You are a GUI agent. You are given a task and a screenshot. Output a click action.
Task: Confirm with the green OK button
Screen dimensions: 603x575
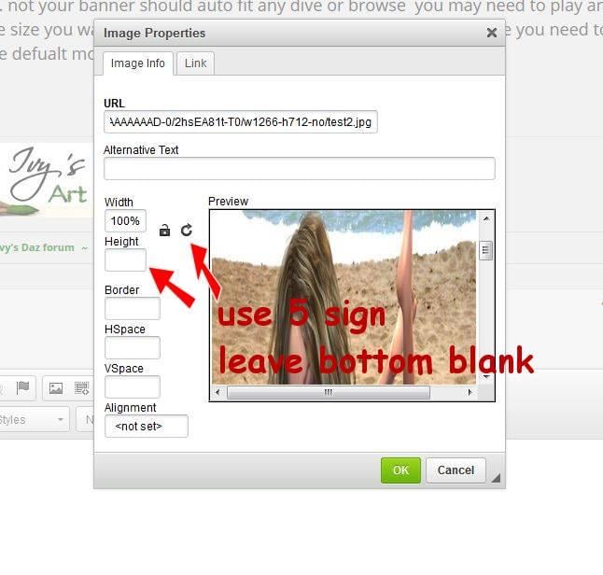click(x=400, y=470)
